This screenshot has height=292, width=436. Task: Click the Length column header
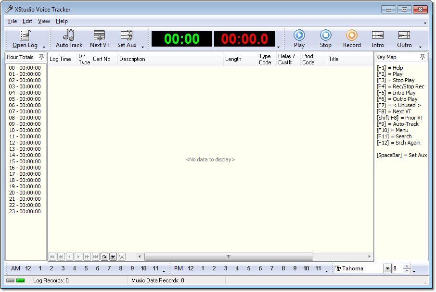(x=240, y=59)
